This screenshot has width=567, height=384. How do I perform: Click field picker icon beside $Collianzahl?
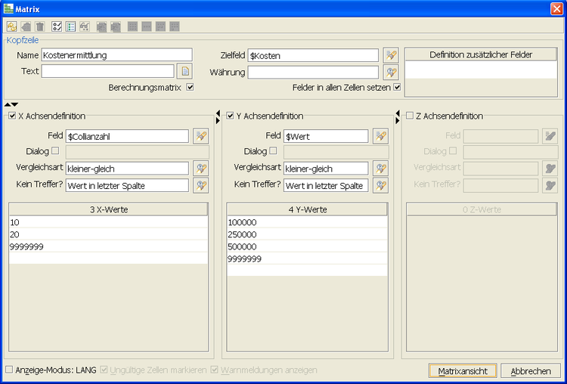click(x=200, y=136)
